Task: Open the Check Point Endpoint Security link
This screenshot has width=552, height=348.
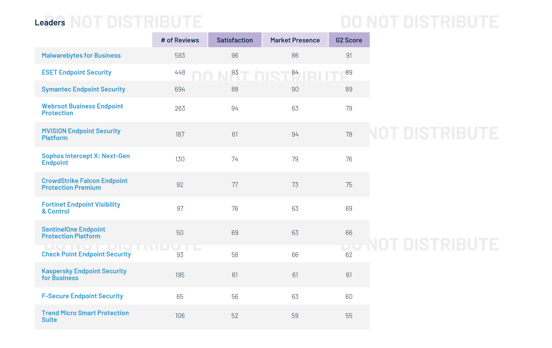Action: coord(86,254)
